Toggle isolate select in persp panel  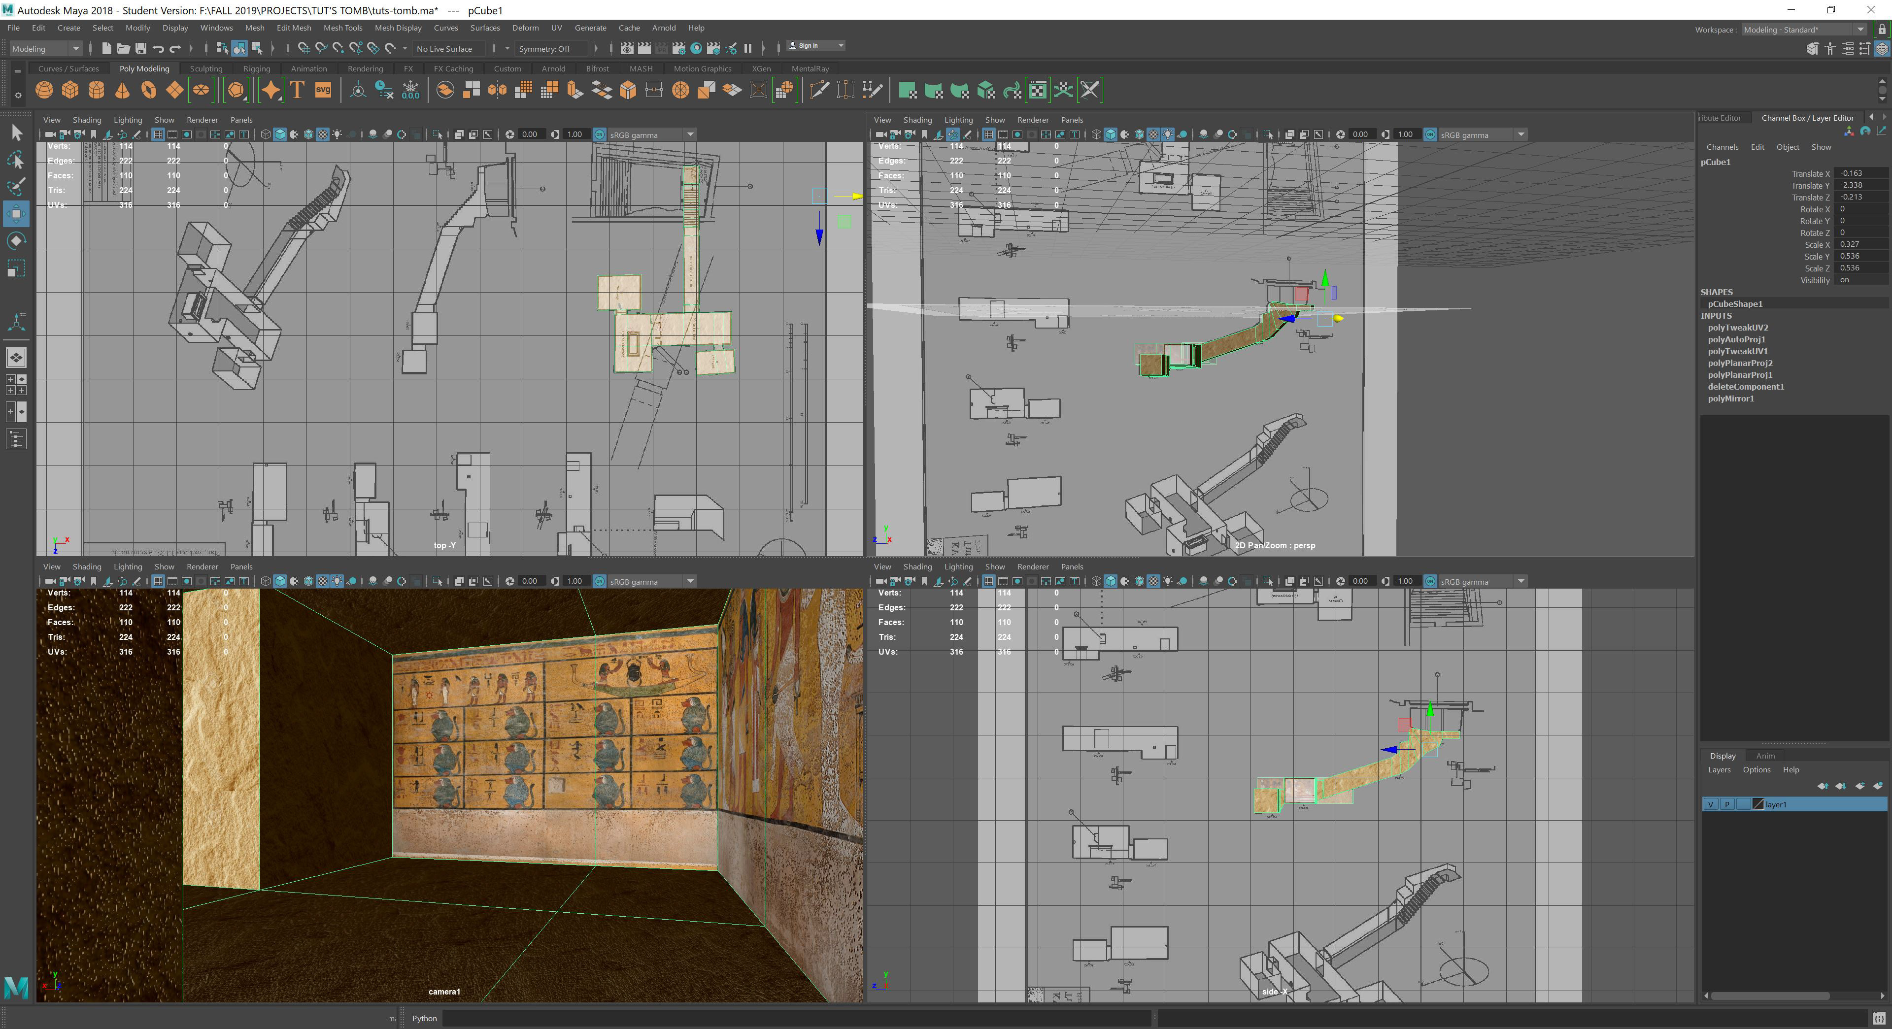[1269, 134]
